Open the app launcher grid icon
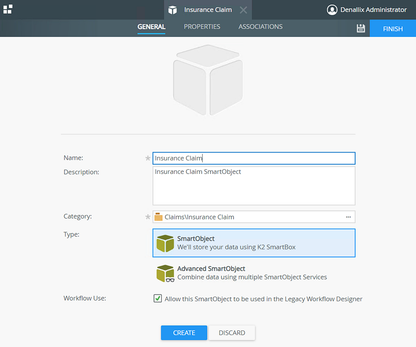This screenshot has width=416, height=347. point(8,9)
